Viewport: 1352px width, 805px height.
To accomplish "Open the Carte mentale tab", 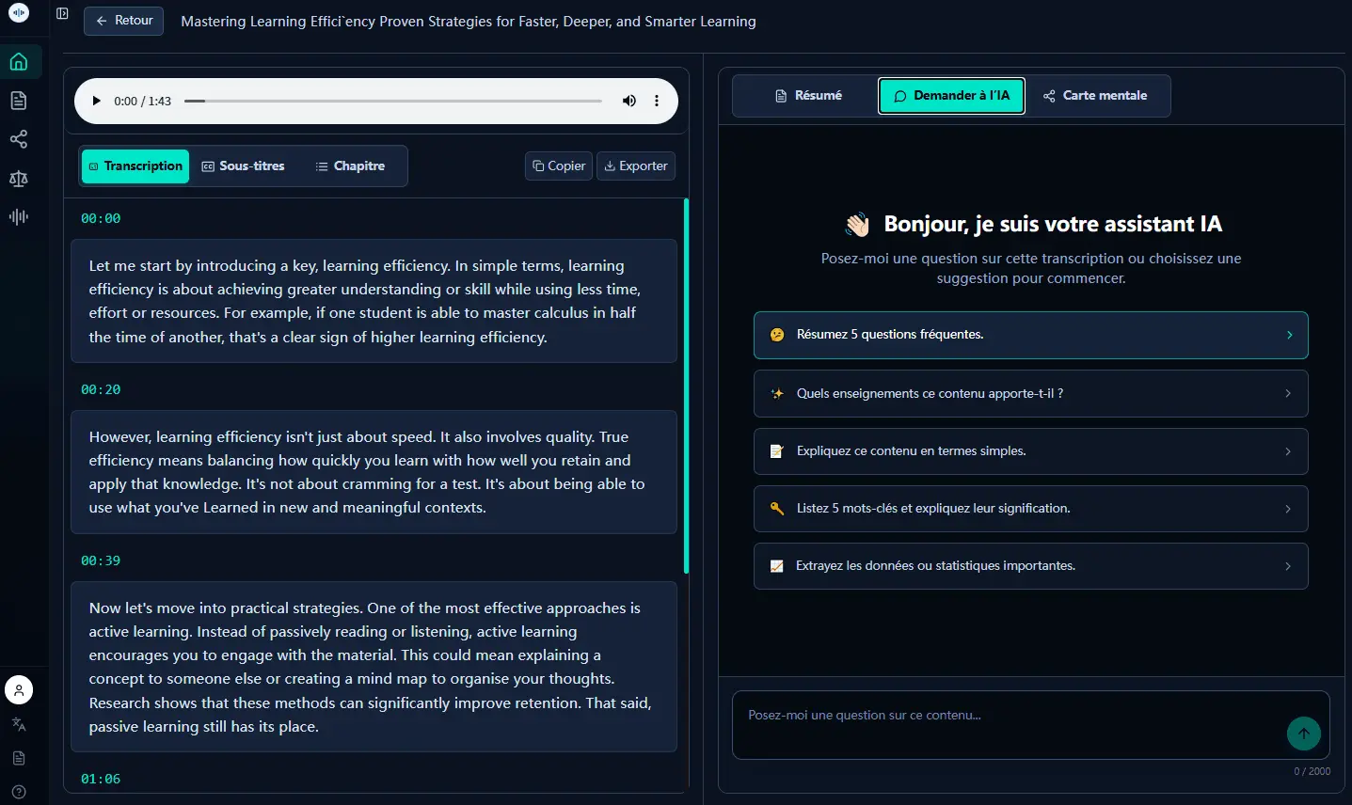I will 1095,96.
